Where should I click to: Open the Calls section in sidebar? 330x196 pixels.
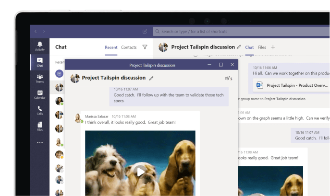pyautogui.click(x=40, y=111)
